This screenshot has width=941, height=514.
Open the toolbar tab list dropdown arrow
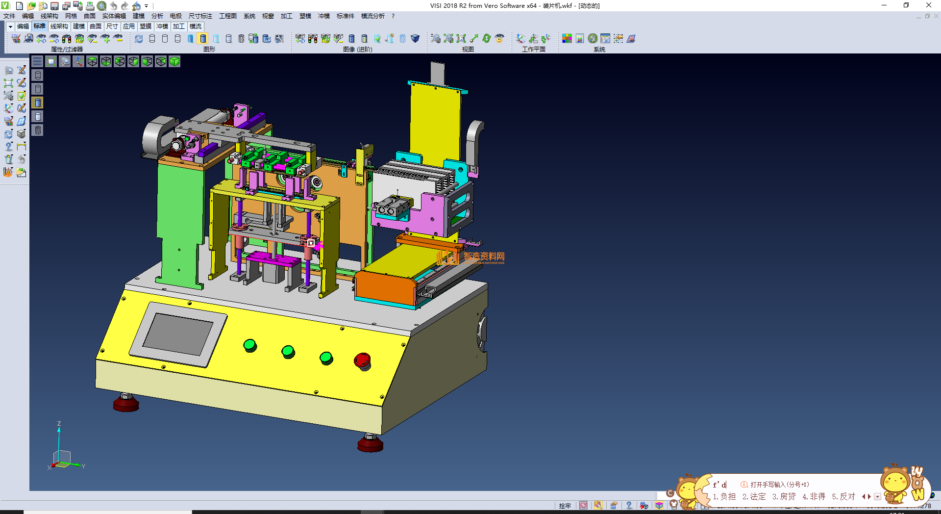pyautogui.click(x=10, y=26)
